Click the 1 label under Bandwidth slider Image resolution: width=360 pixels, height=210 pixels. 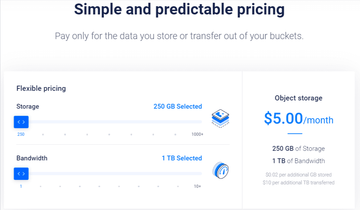(21, 186)
